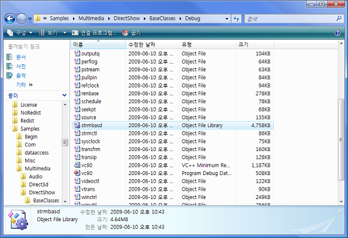Select Com folder in the tree
The height and width of the screenshot is (238, 348).
tap(26, 144)
